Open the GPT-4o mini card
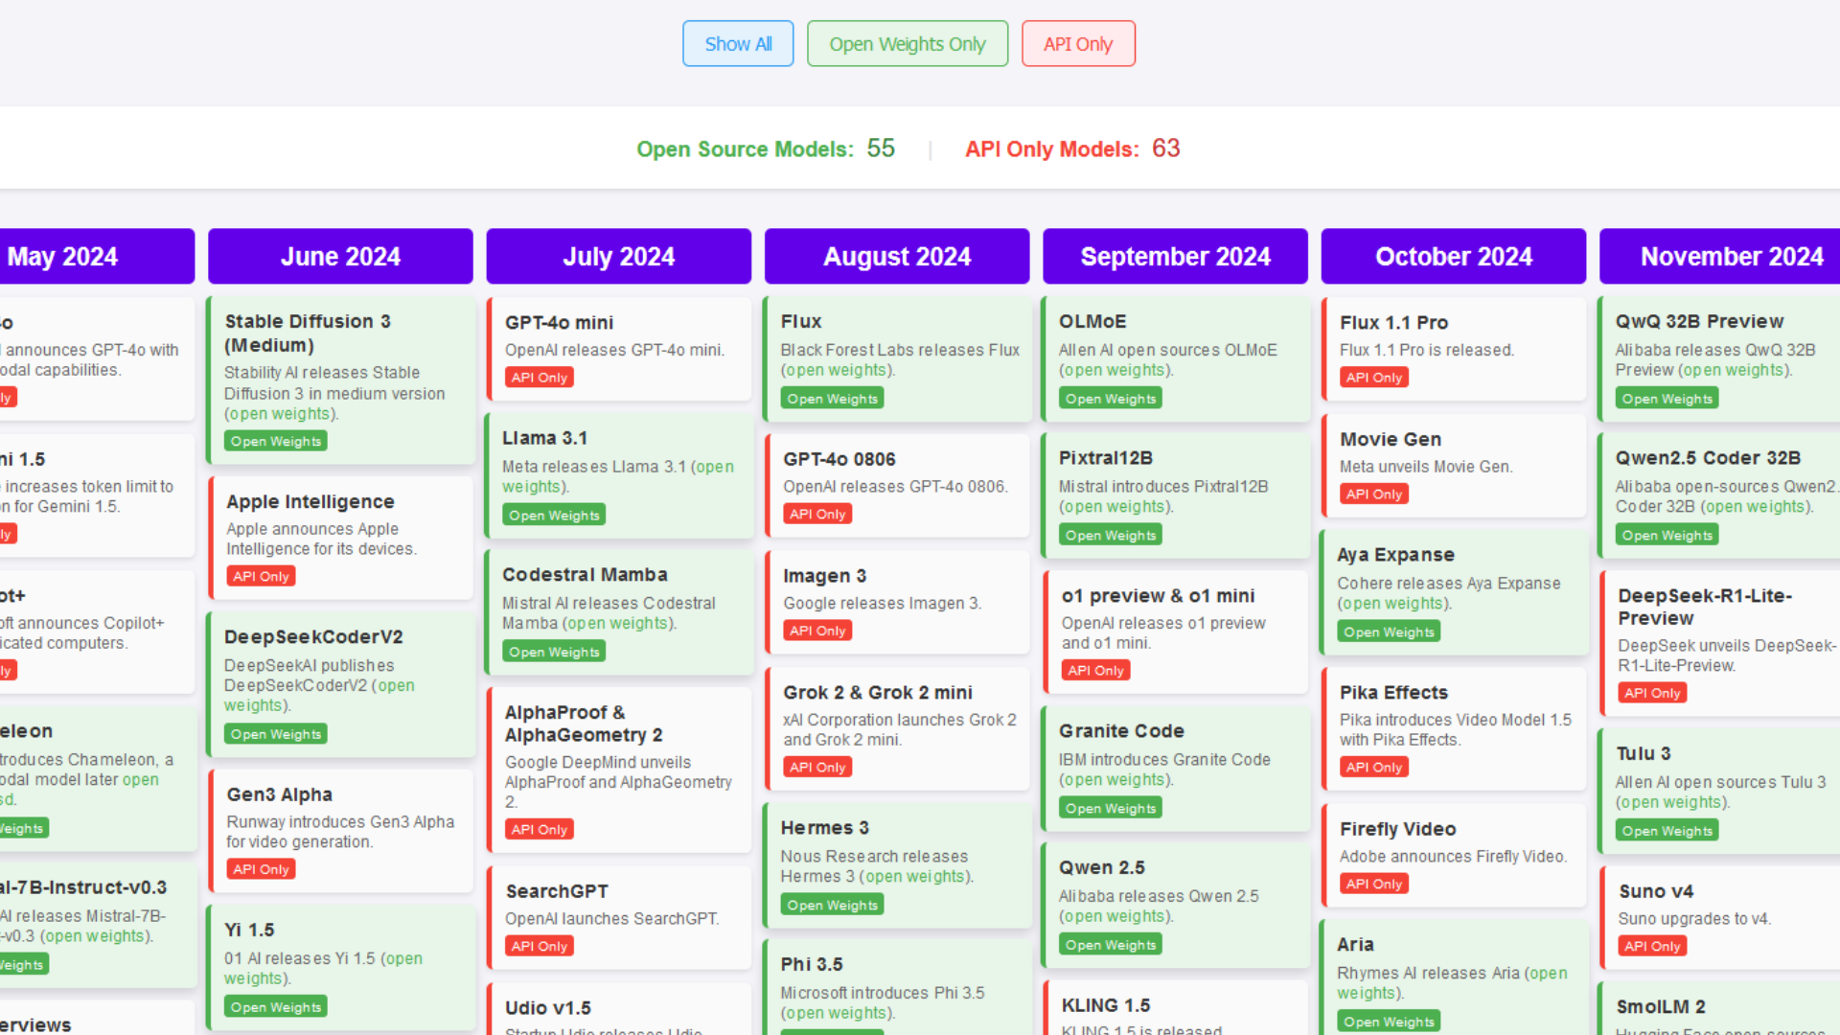 [618, 348]
